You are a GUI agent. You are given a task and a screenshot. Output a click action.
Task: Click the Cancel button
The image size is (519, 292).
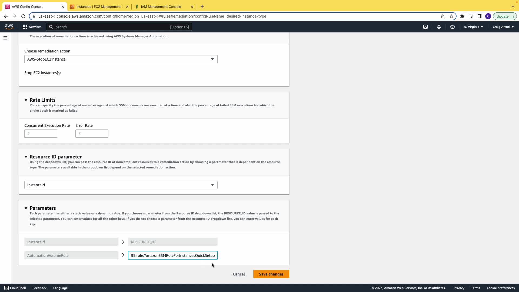pos(239,274)
